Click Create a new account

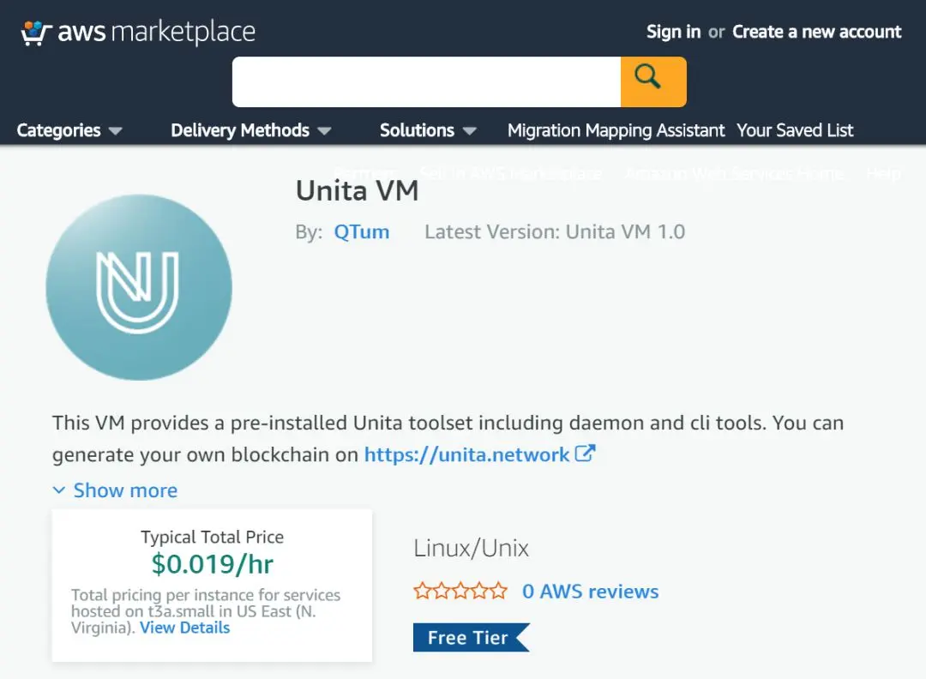click(816, 32)
